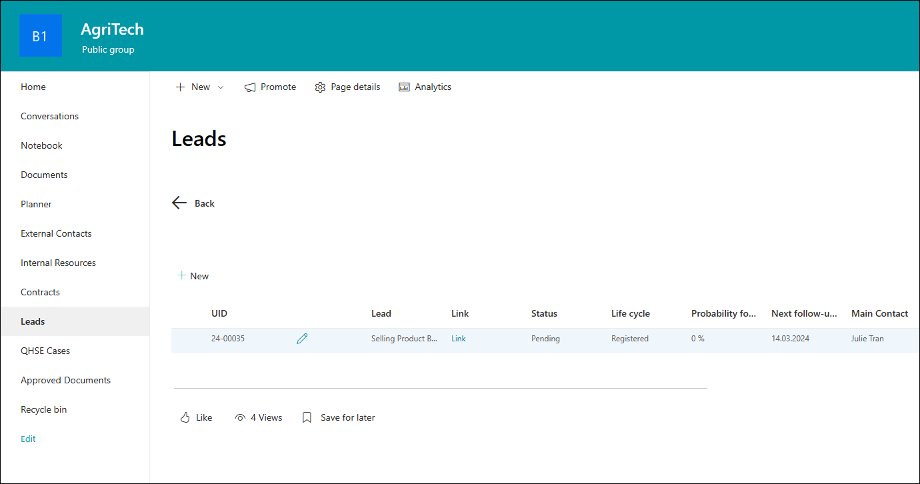Click the Public group subtitle
The width and height of the screenshot is (920, 484).
pyautogui.click(x=108, y=49)
